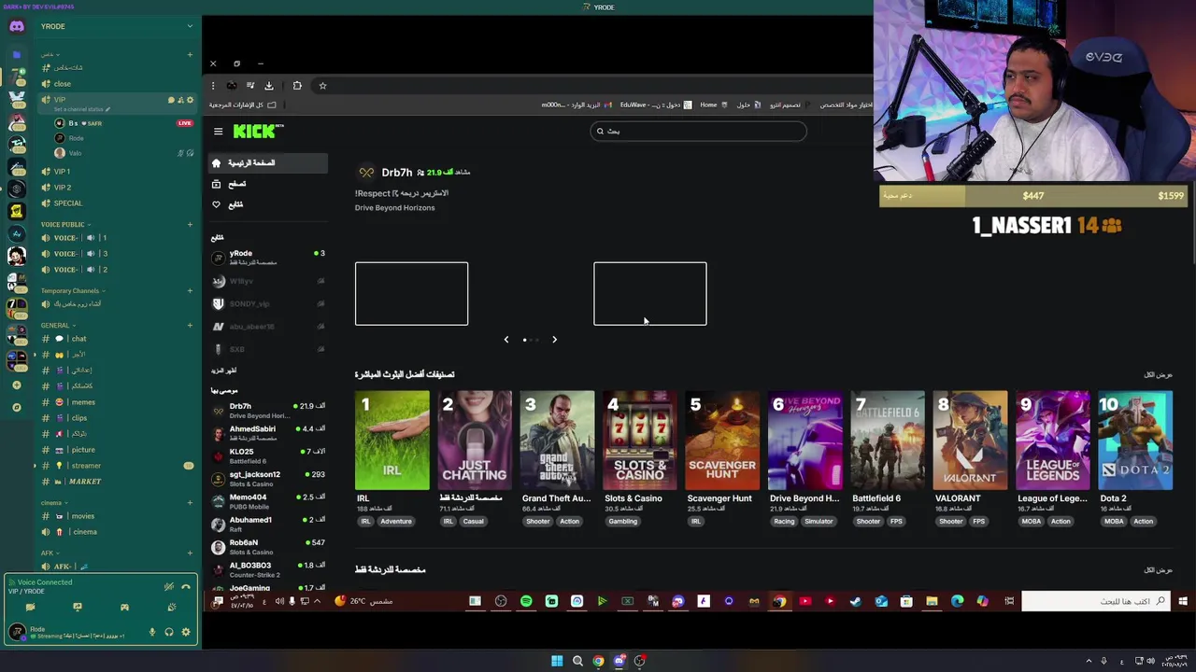Focus the Kick search field

point(698,132)
